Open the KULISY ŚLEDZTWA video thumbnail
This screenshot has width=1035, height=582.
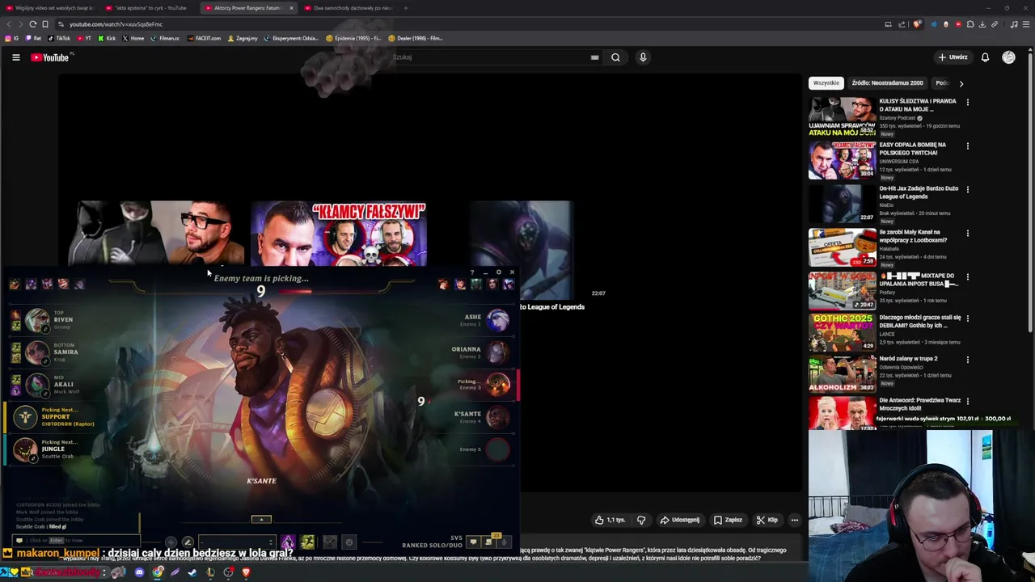[x=842, y=116]
